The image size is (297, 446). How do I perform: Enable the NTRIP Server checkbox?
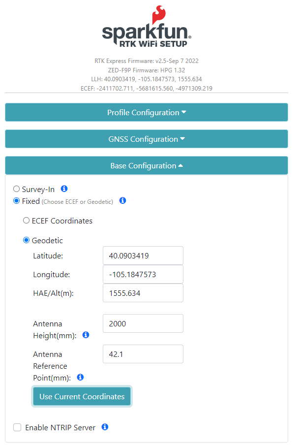(x=17, y=427)
